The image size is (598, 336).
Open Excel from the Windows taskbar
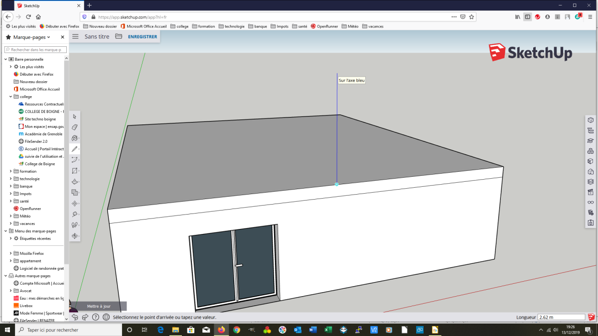328,330
